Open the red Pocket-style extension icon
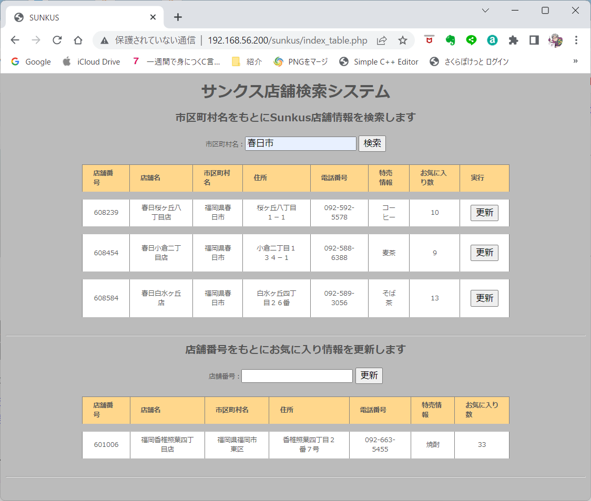Screen dimensions: 591x501 click(429, 40)
